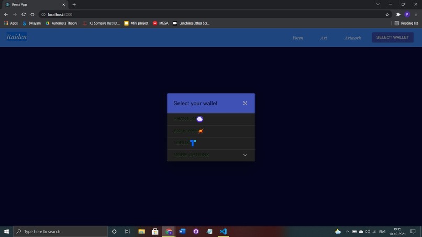Open the Apps bookmark
The image size is (422, 237).
pyautogui.click(x=11, y=24)
